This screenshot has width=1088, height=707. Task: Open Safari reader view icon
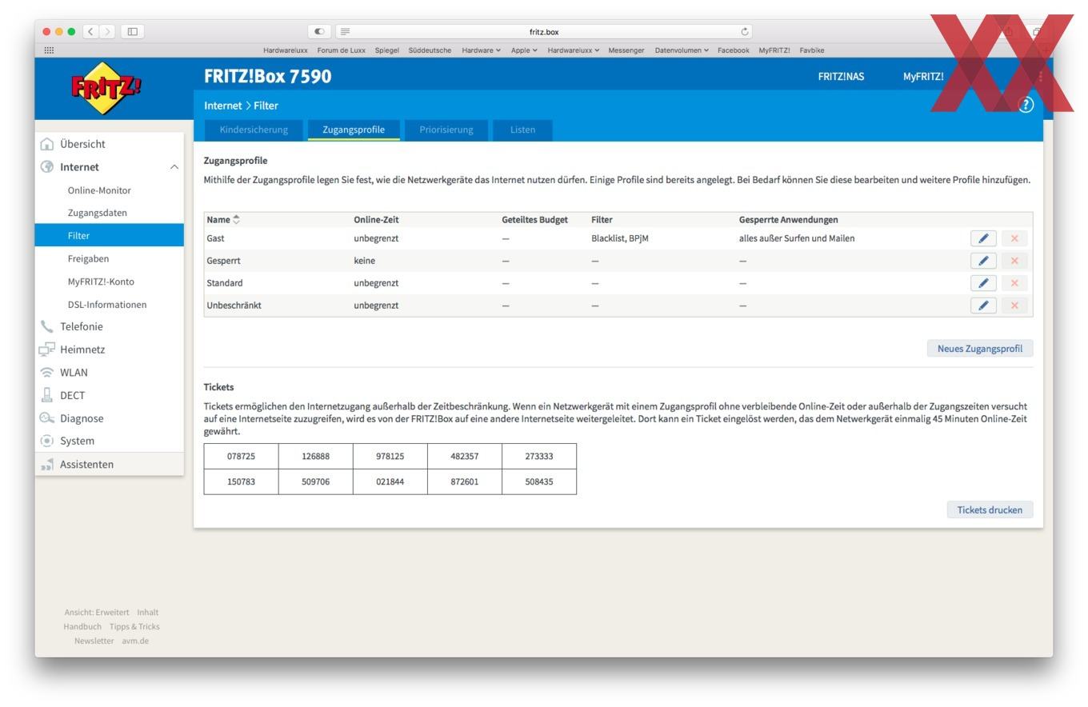(346, 32)
